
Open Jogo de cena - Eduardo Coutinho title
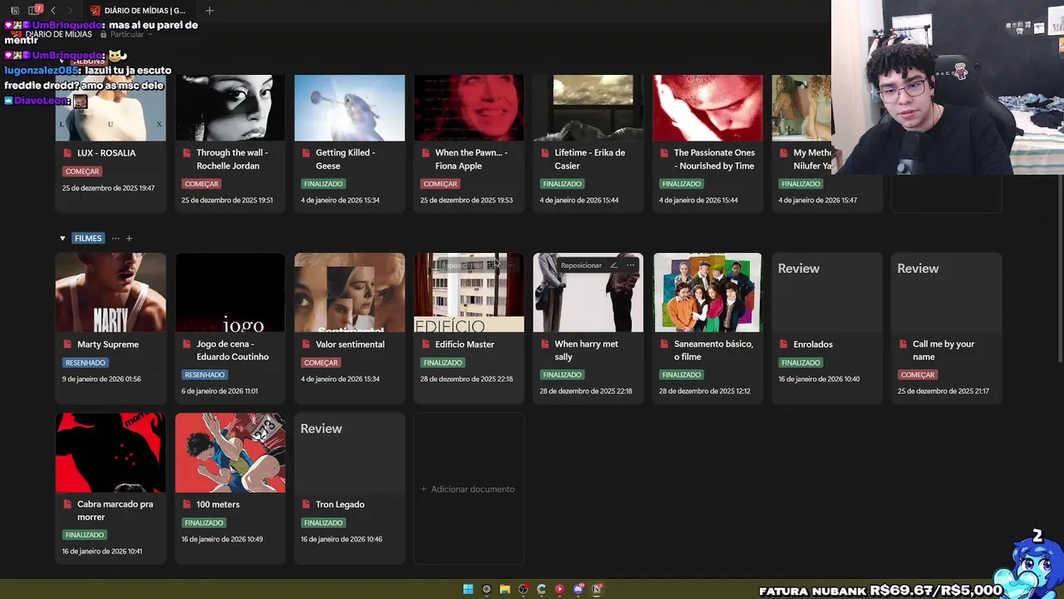(x=233, y=350)
